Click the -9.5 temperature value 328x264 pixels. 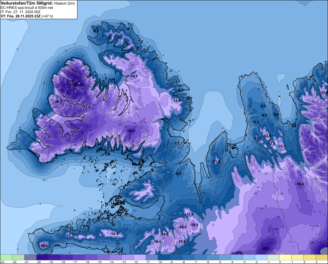coord(178,173)
